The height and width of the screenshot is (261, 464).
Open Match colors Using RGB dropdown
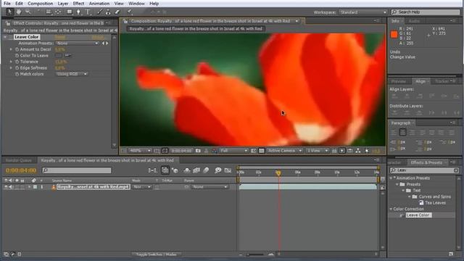click(72, 74)
